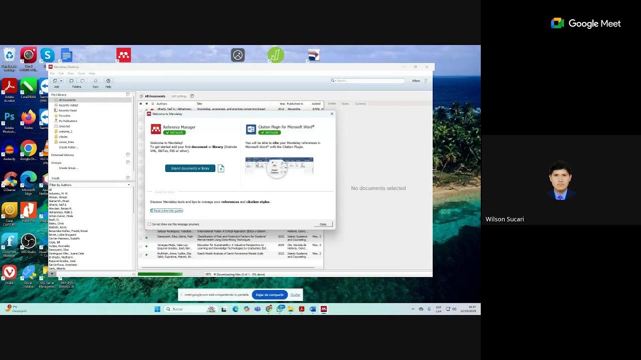Select the Unsorted library item
Image resolution: width=641 pixels, height=360 pixels.
click(64, 126)
